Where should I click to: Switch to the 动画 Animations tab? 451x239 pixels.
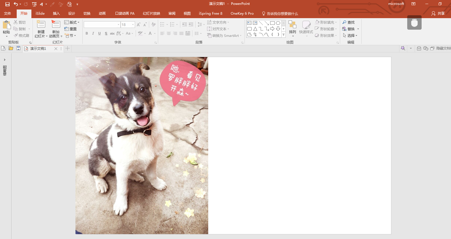(x=102, y=14)
